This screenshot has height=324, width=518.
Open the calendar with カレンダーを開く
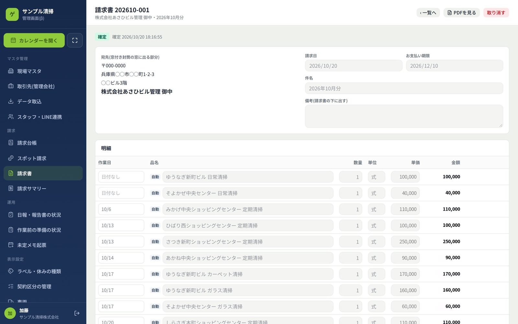click(x=34, y=40)
